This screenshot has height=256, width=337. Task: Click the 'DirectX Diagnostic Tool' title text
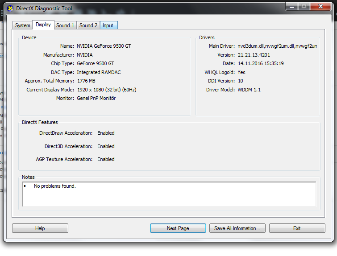pos(44,8)
